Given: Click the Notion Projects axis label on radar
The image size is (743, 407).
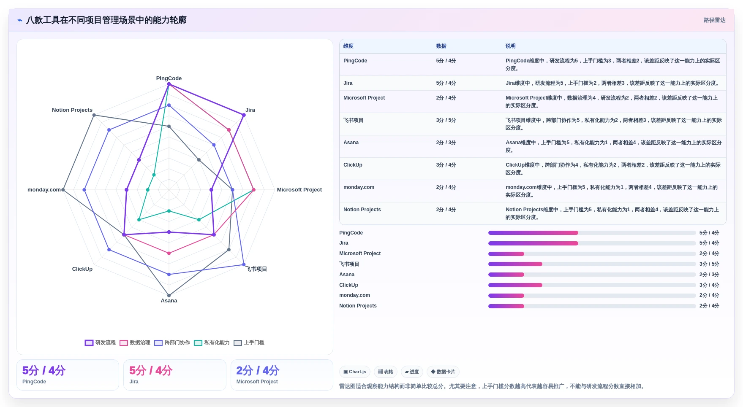Looking at the screenshot, I should [x=72, y=110].
